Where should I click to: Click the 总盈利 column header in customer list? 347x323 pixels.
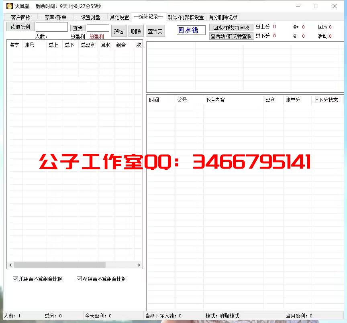pos(88,45)
